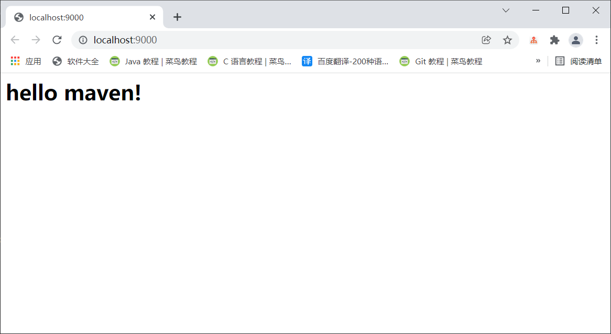
Task: Click the back navigation arrow
Action: coord(15,40)
